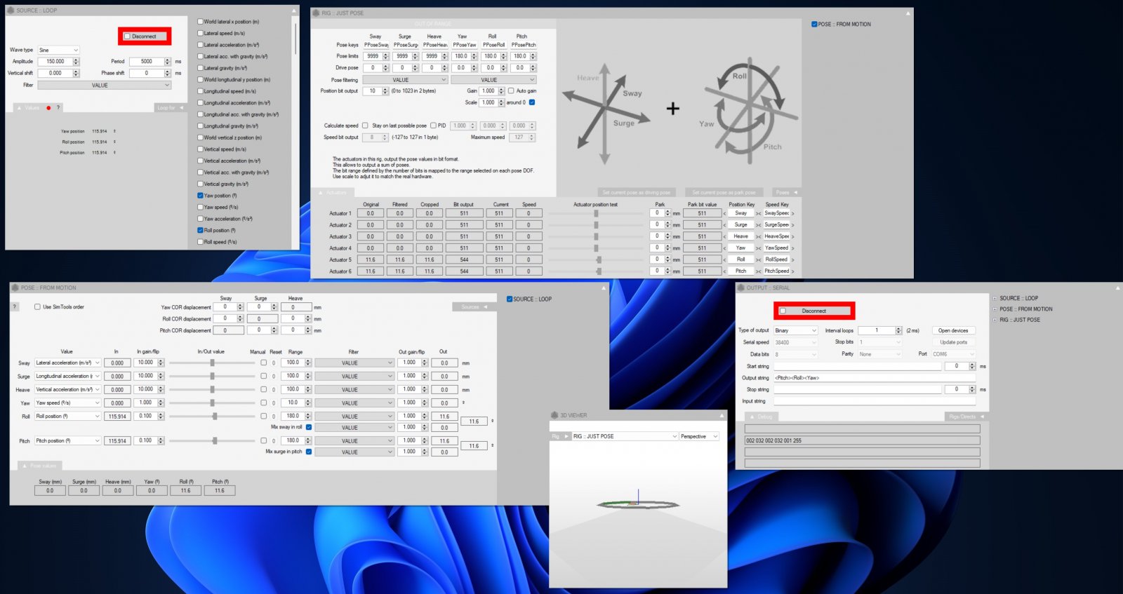Click the red record dot beside Values
This screenshot has height=594, width=1123.
[48, 108]
